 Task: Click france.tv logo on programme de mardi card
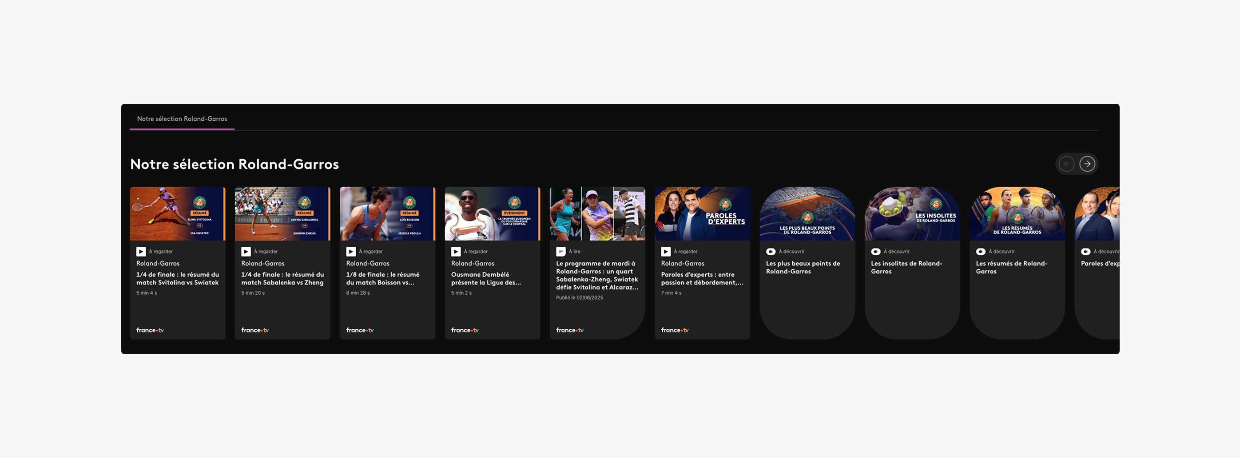coord(570,330)
